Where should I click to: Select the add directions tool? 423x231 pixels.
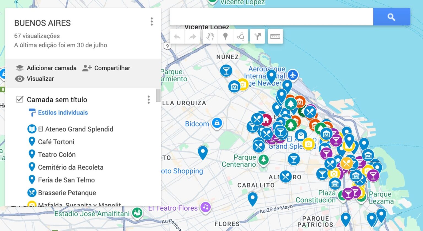(257, 36)
